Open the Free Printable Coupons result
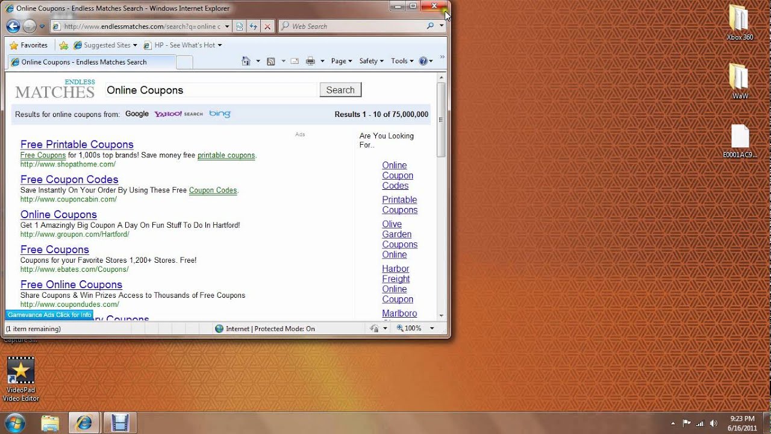 [77, 145]
